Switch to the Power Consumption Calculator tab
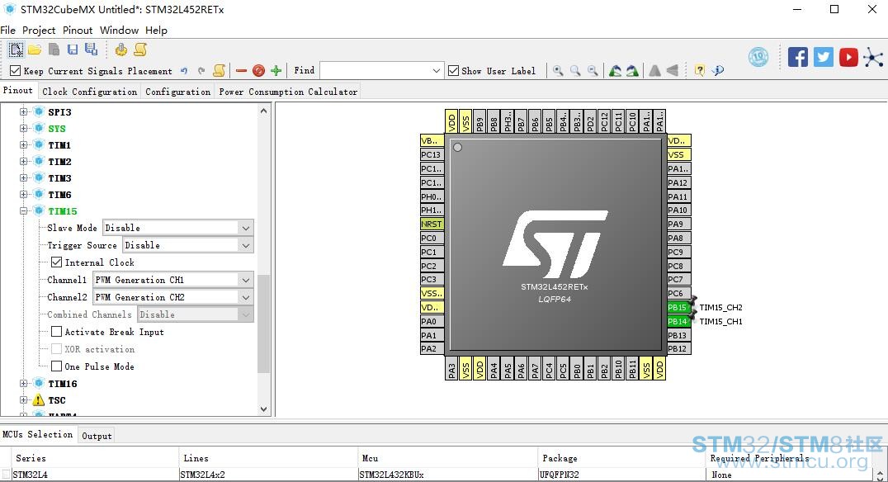 pos(288,91)
